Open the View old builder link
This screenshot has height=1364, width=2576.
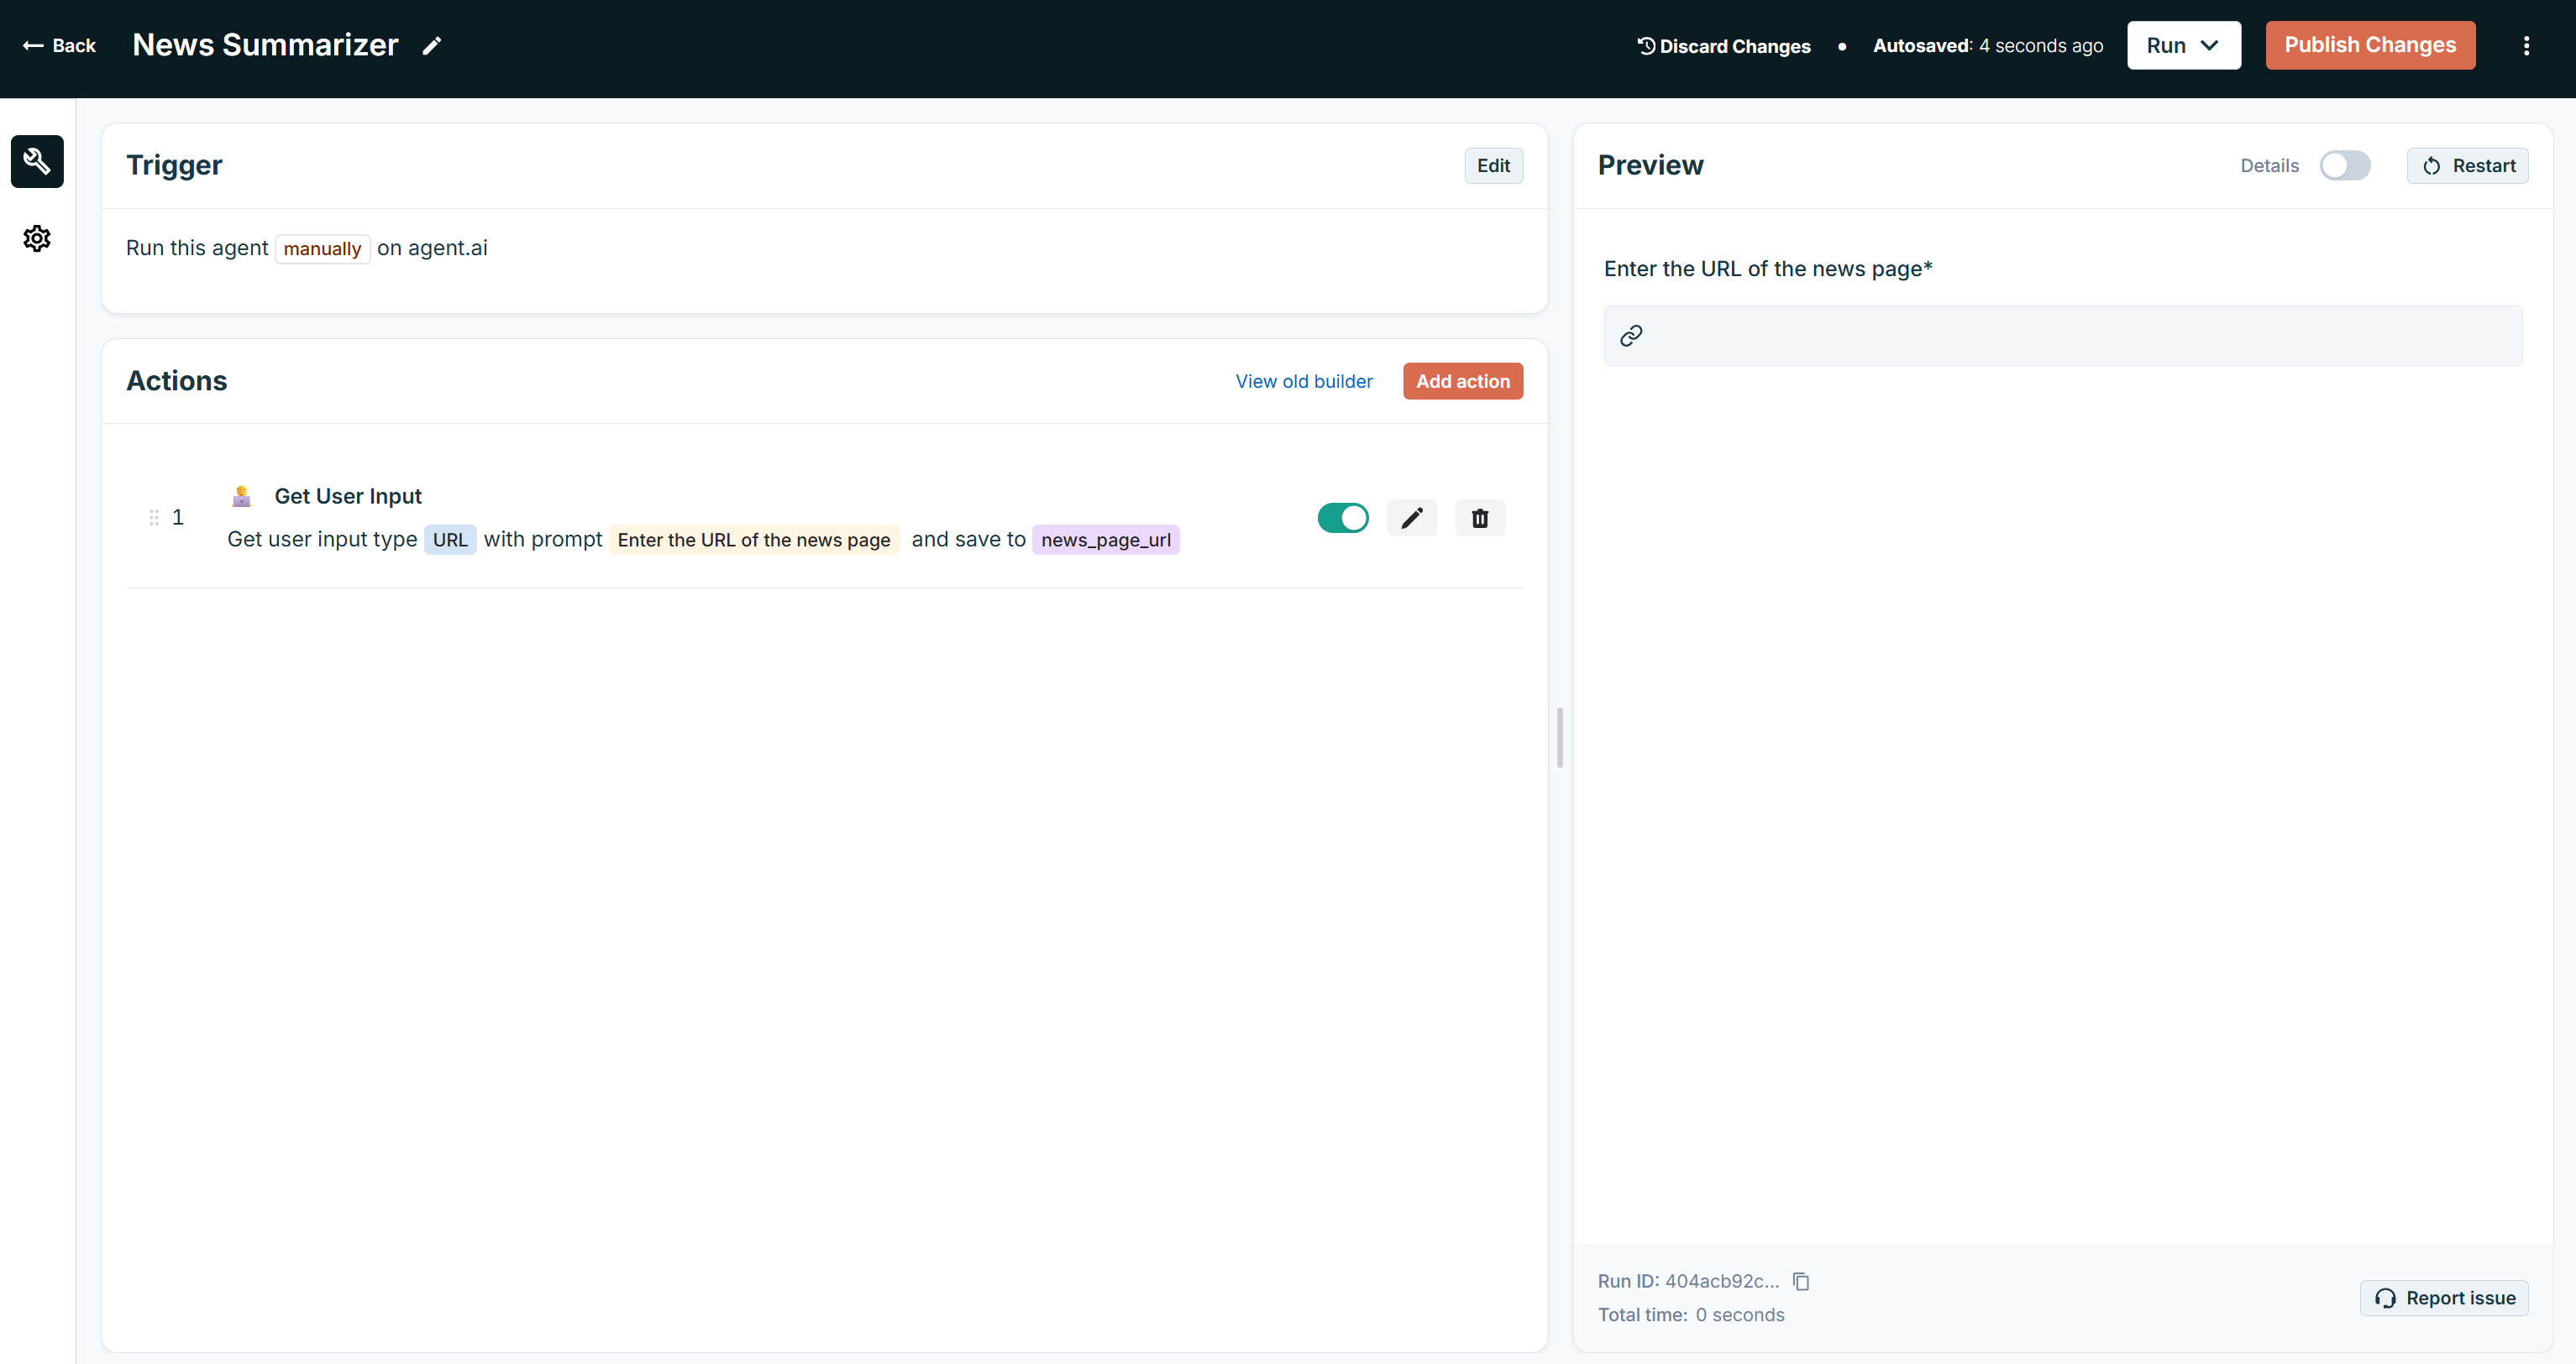[x=1303, y=381]
